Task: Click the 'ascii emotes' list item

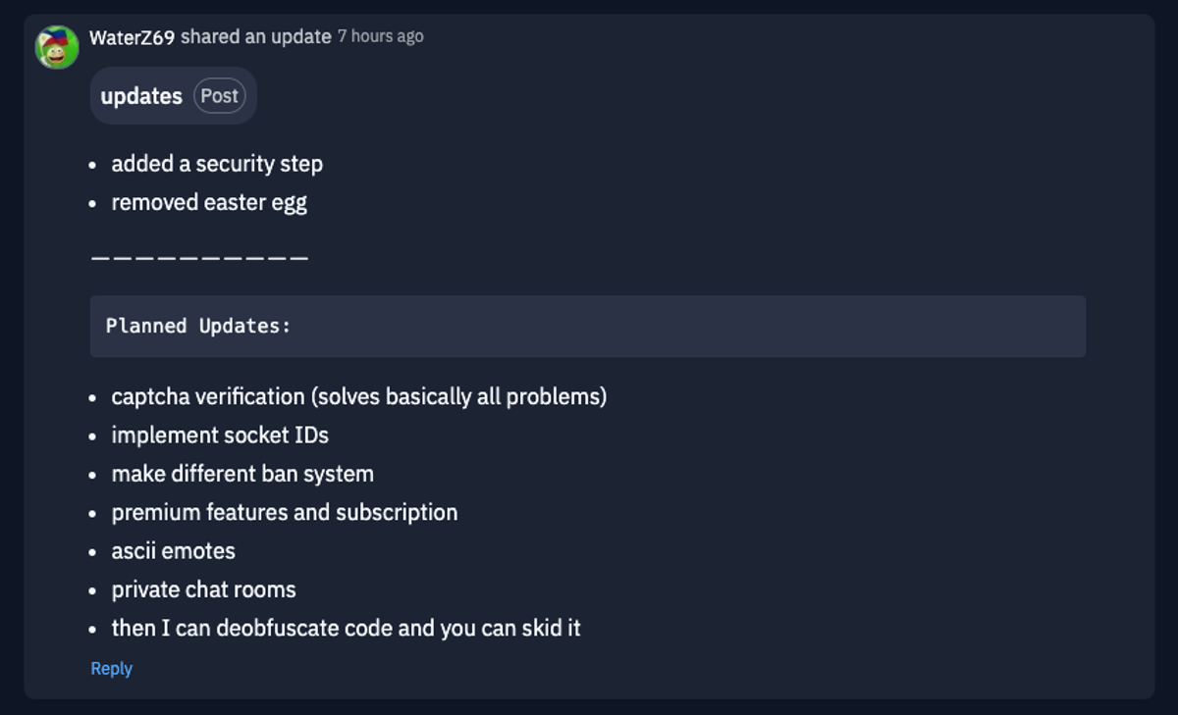Action: tap(174, 551)
